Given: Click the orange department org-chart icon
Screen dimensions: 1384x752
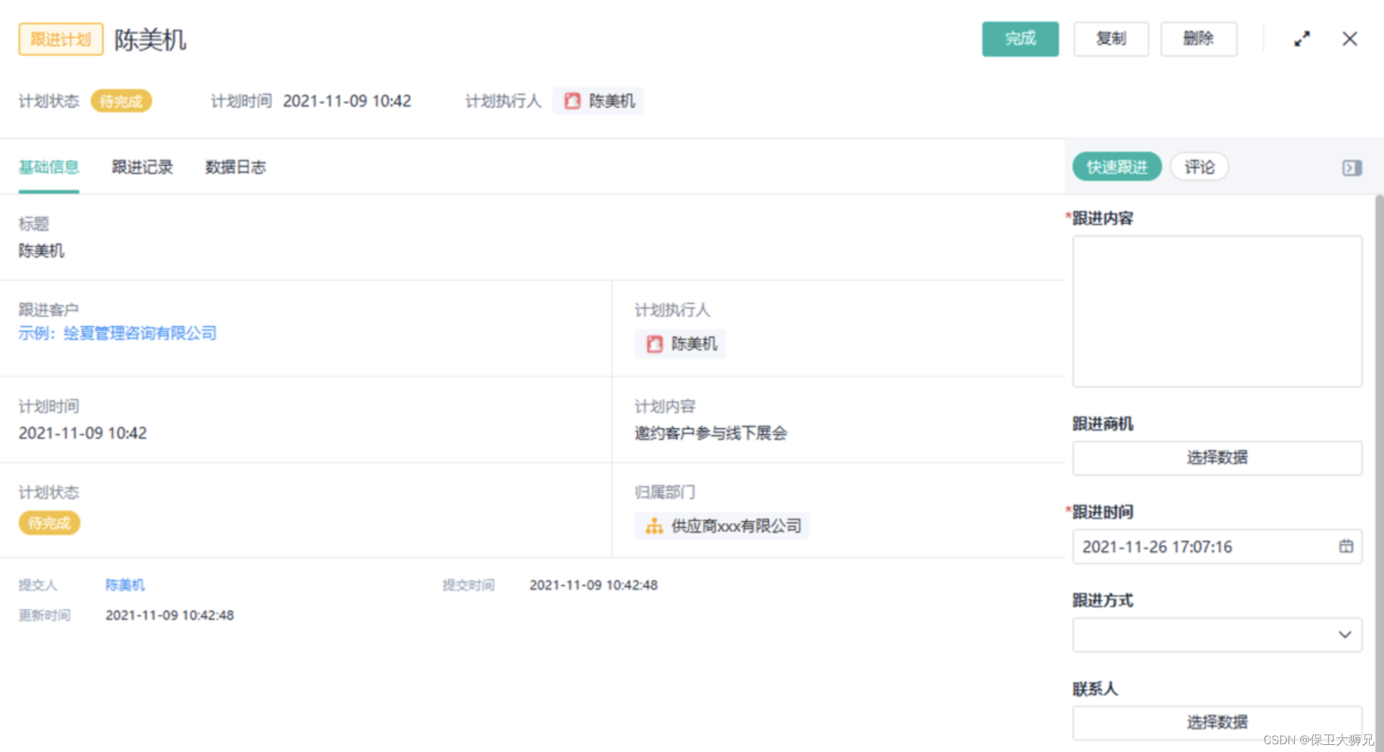Looking at the screenshot, I should [x=654, y=526].
